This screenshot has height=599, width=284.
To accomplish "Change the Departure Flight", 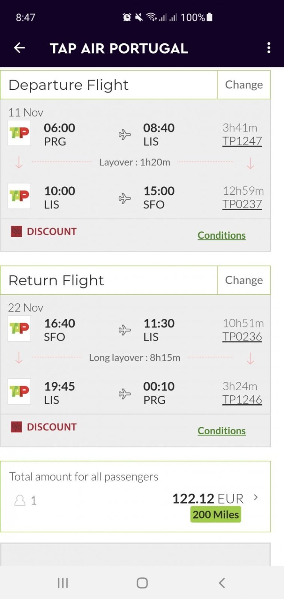I will [244, 85].
